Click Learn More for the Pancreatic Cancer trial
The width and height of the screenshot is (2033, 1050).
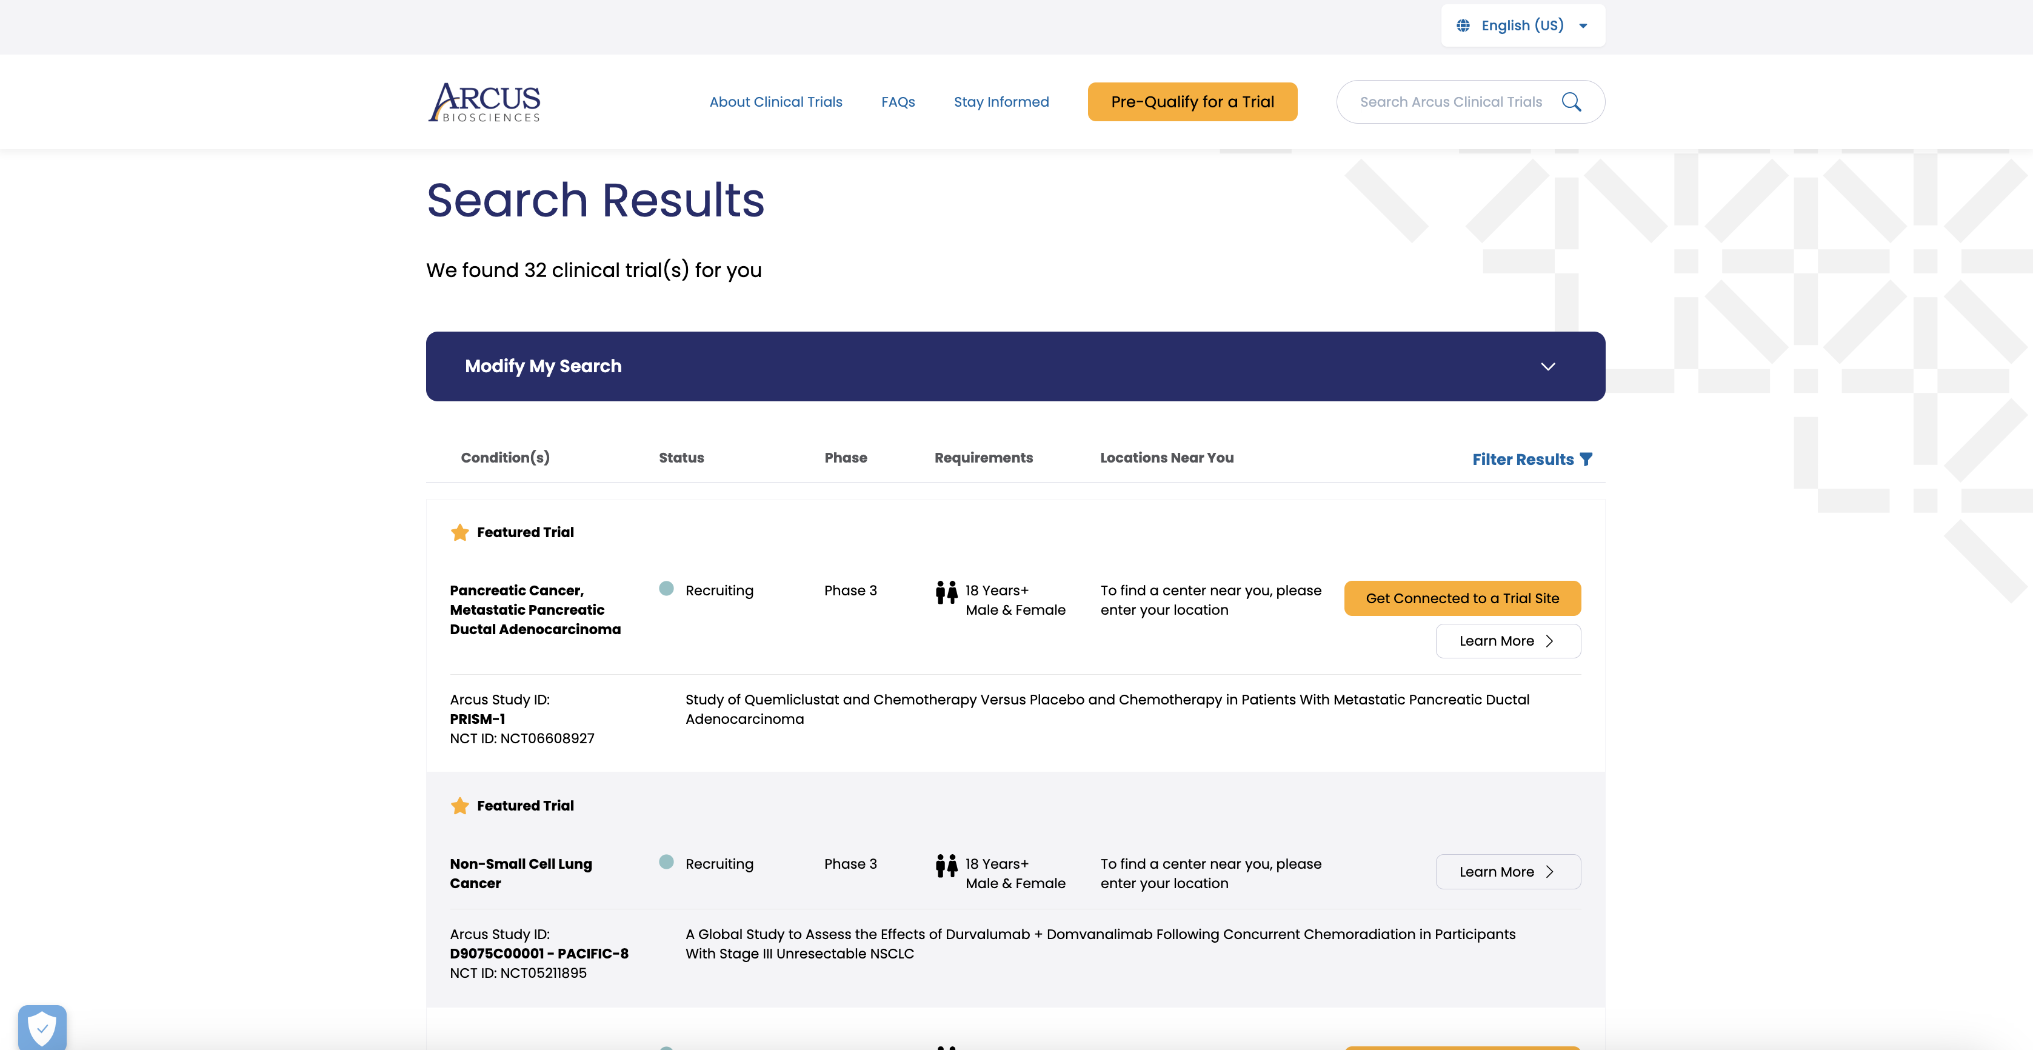1507,641
